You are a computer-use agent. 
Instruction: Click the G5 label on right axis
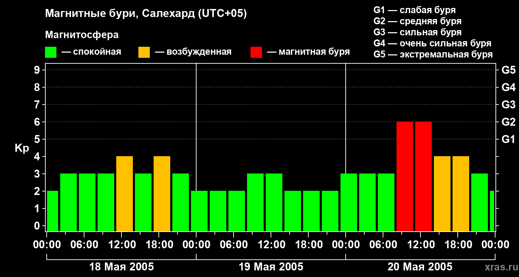508,70
